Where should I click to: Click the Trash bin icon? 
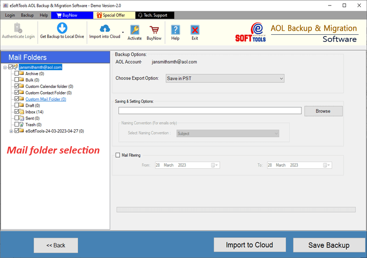pyautogui.click(x=21, y=124)
